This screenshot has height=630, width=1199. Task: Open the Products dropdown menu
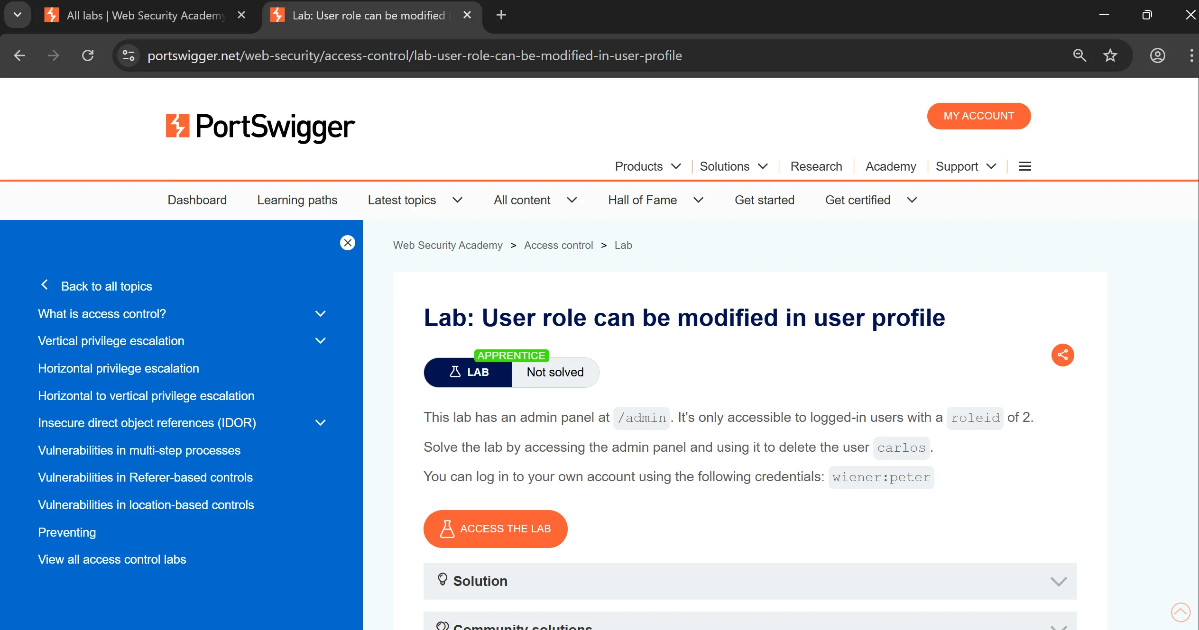point(647,166)
